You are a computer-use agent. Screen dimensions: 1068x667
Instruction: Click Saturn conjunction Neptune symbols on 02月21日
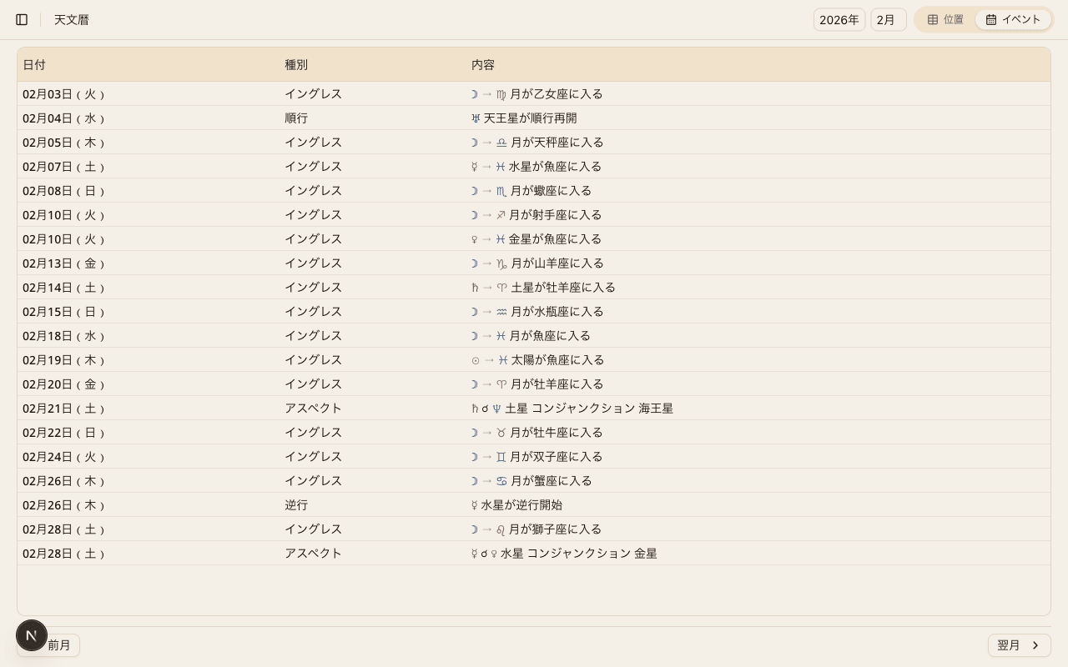[486, 409]
